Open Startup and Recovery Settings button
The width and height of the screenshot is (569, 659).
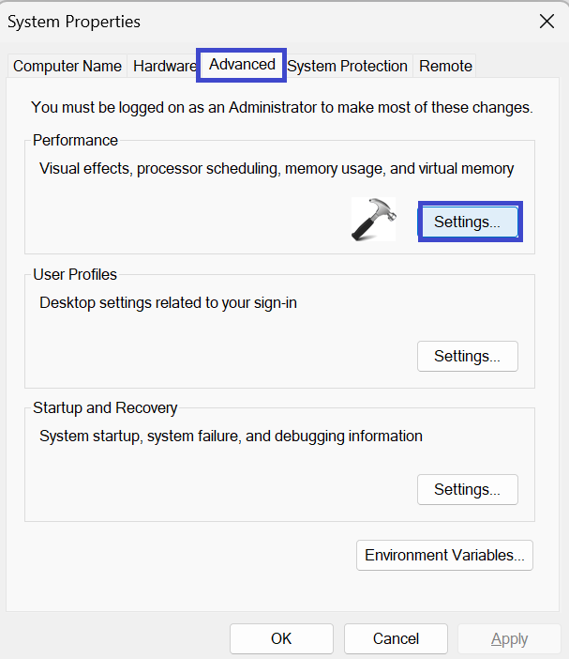467,489
